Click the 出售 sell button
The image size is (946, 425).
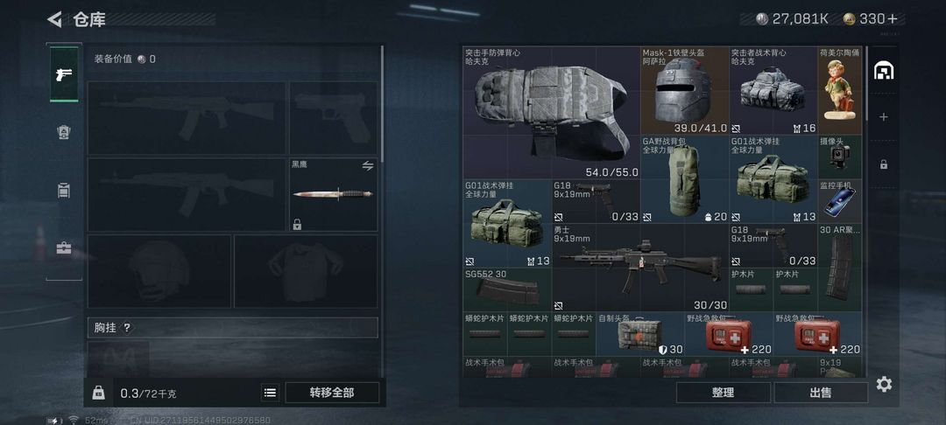tap(821, 393)
